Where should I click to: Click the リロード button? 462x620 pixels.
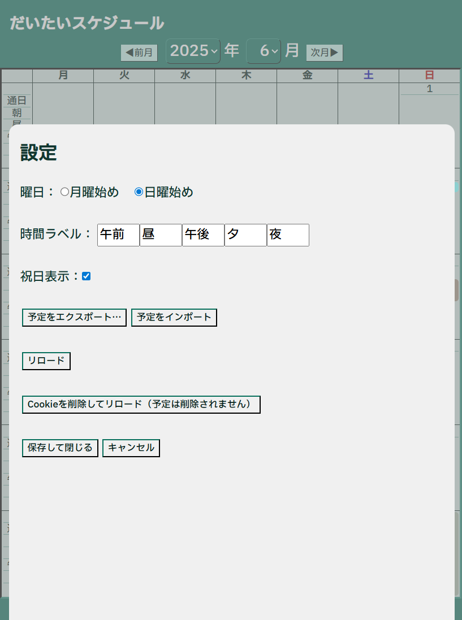46,361
